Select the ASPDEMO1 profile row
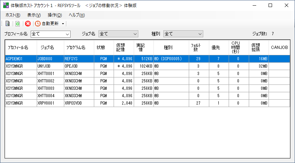295x163 pixels. coord(147,59)
